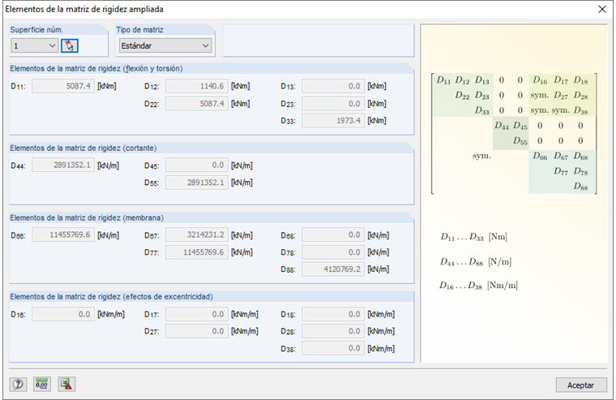Click the 'D44:' label
The height and width of the screenshot is (400, 616).
click(x=18, y=166)
